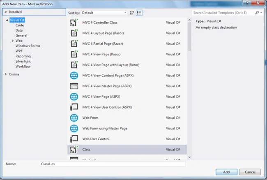Select the Silverlight category
The width and height of the screenshot is (267, 180).
23,62
